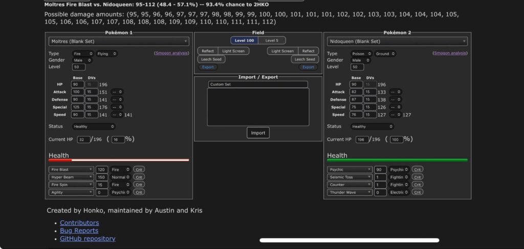Open Hyper Beam move selector
The height and width of the screenshot is (249, 524).
(71, 177)
